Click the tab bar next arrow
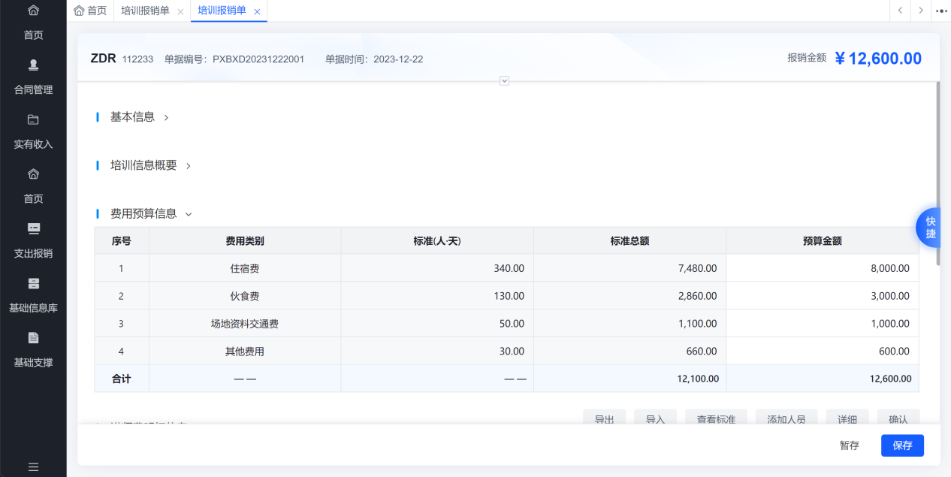951x477 pixels. [x=921, y=11]
